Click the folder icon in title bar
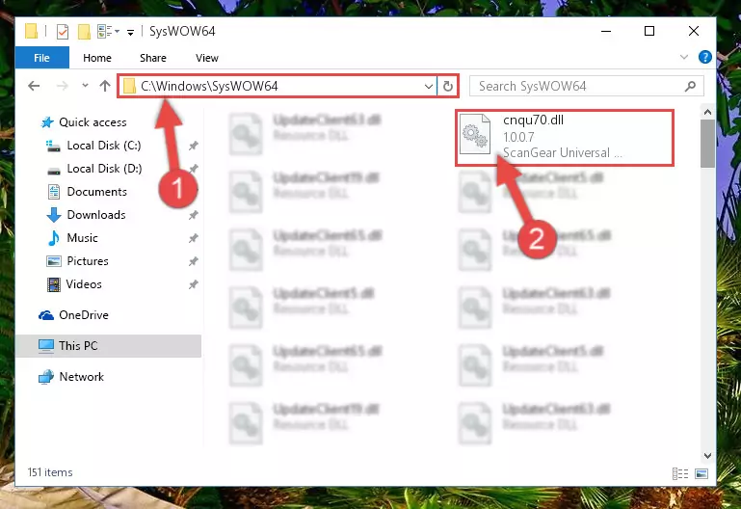Screen dimensions: 741x509 (31, 31)
